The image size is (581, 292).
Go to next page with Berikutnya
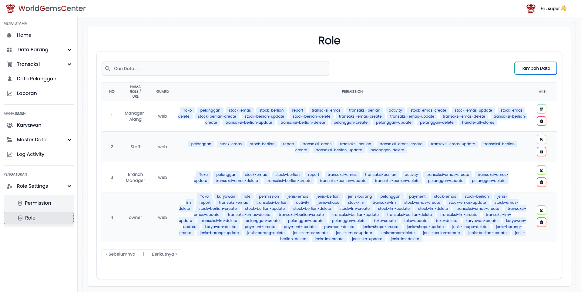164,254
